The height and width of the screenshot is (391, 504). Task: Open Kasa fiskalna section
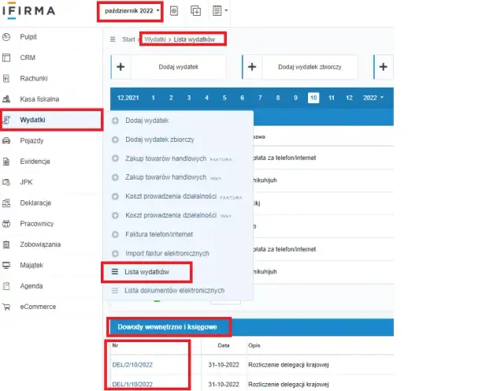pyautogui.click(x=39, y=99)
